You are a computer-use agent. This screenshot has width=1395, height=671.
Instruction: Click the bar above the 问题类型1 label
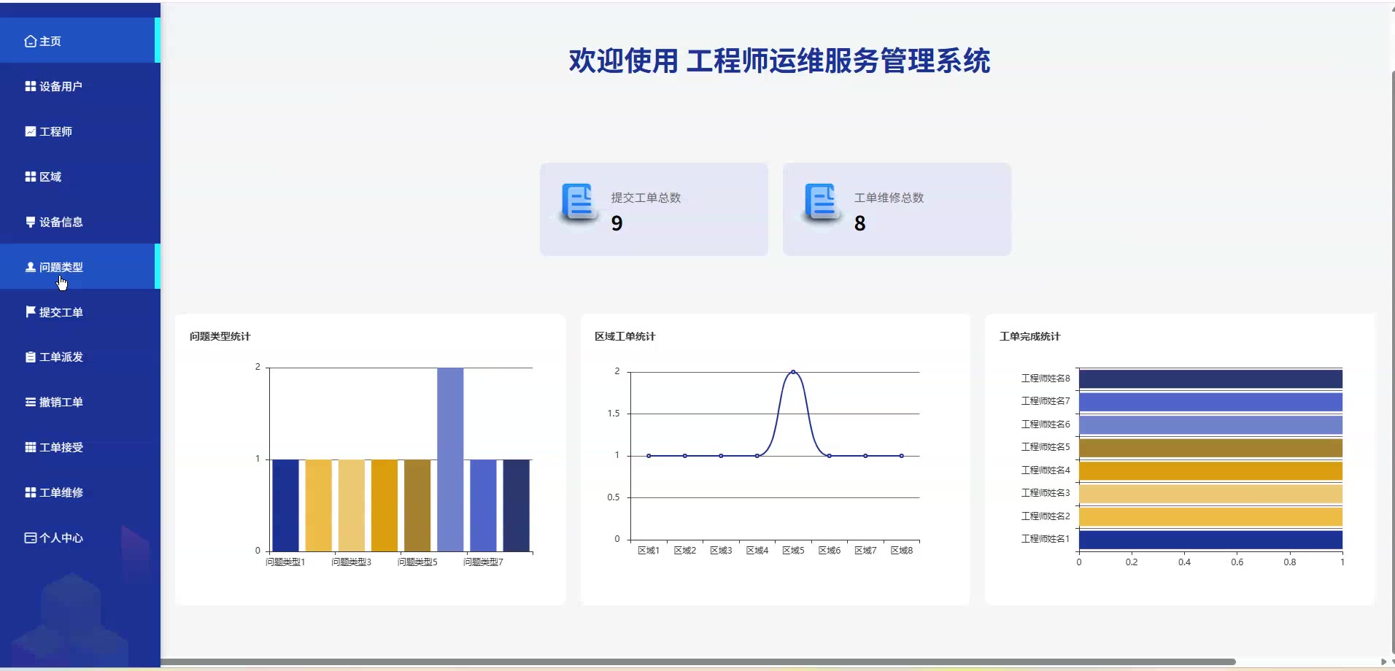[285, 505]
